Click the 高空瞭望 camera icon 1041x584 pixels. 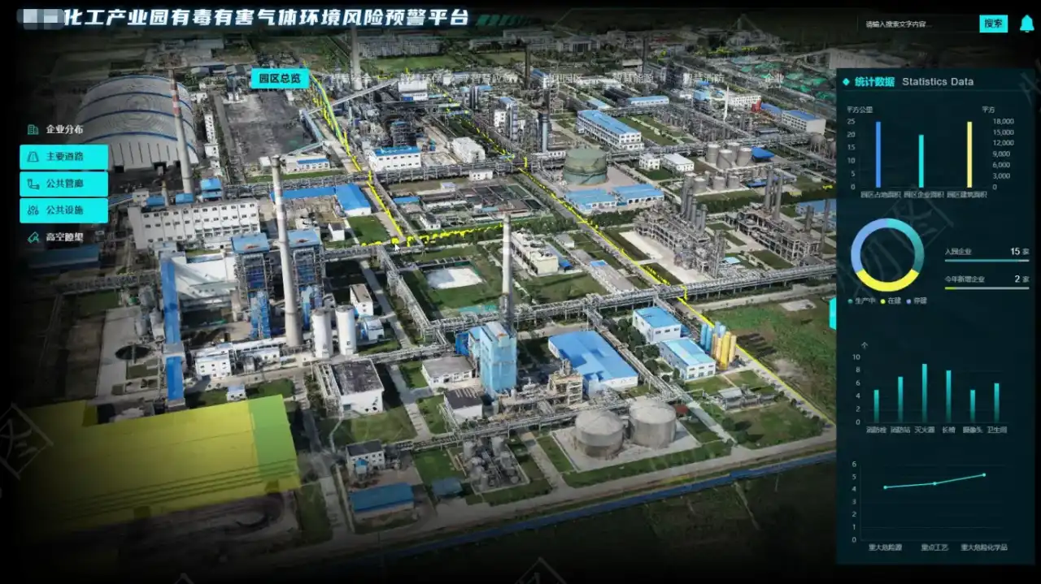coord(33,237)
